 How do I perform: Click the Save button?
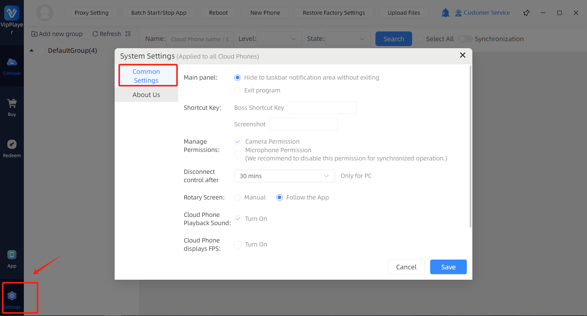click(x=448, y=267)
